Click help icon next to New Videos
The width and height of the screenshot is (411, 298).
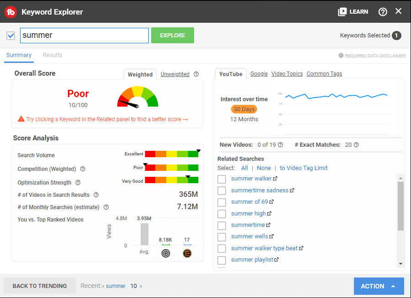[280, 145]
